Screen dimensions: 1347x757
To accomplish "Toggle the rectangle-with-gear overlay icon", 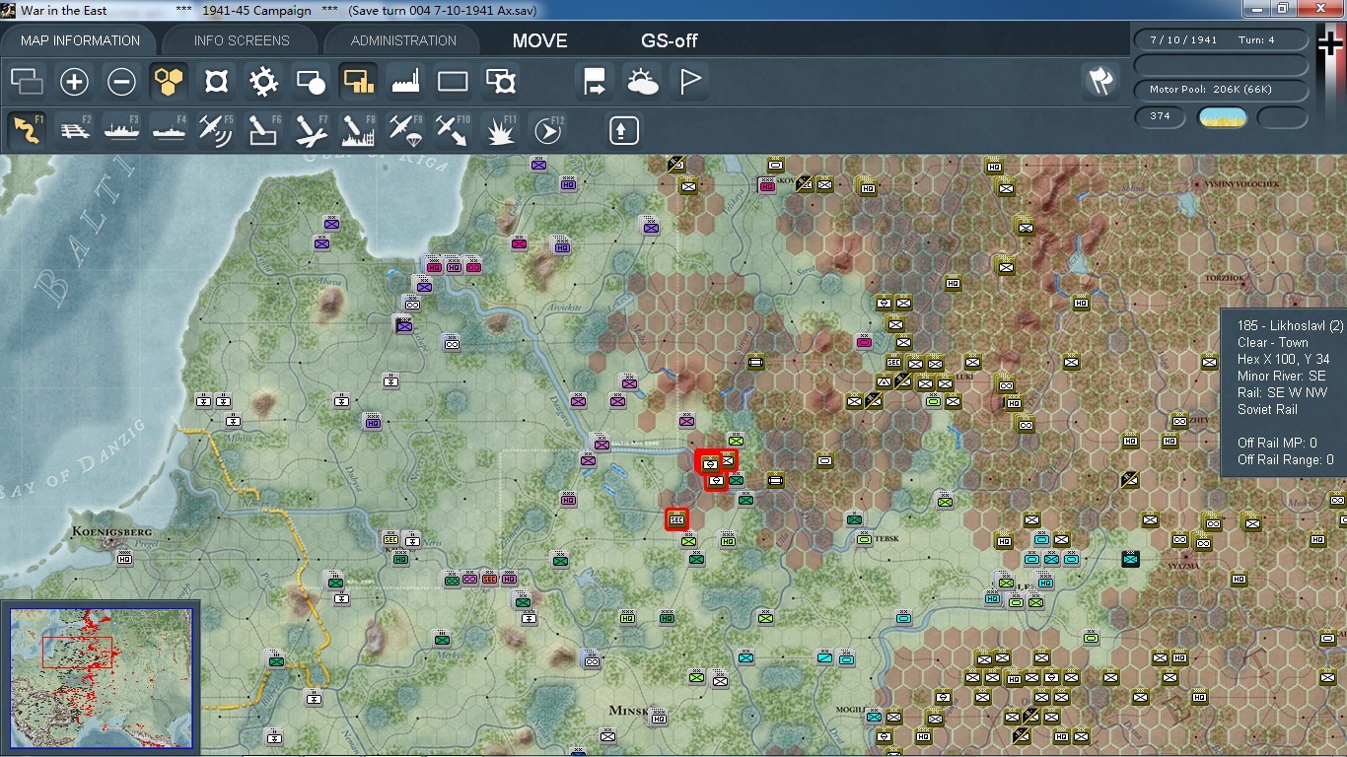I will pyautogui.click(x=501, y=82).
